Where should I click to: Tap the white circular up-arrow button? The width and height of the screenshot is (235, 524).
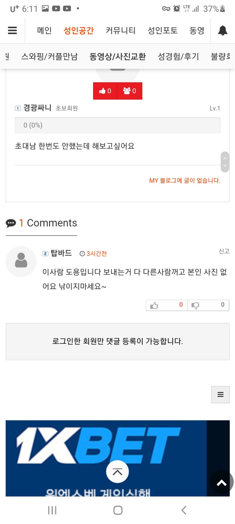pyautogui.click(x=117, y=471)
